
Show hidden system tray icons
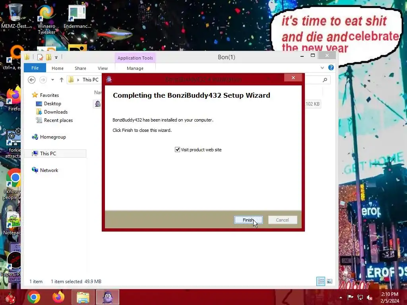[x=341, y=297]
